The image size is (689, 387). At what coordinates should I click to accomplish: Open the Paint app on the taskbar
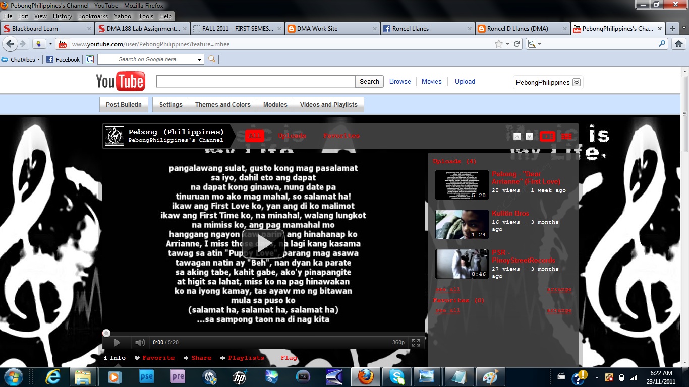point(490,376)
